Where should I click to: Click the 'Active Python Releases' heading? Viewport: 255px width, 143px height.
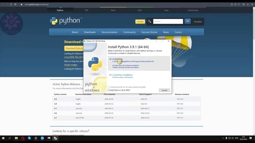67,84
